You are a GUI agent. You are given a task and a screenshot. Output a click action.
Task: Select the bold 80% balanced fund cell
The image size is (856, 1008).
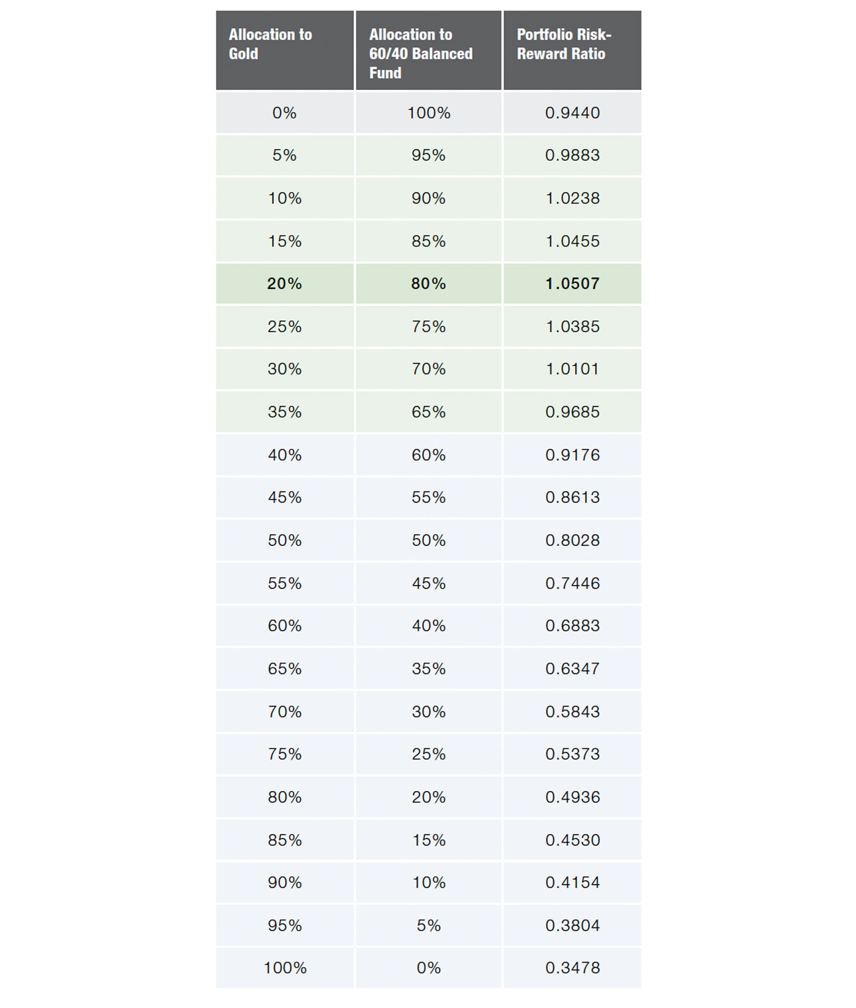429,284
